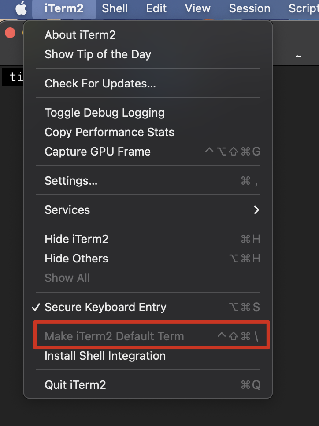Viewport: 319px width, 426px height.
Task: Toggle Debug Logging on
Action: tap(148, 113)
